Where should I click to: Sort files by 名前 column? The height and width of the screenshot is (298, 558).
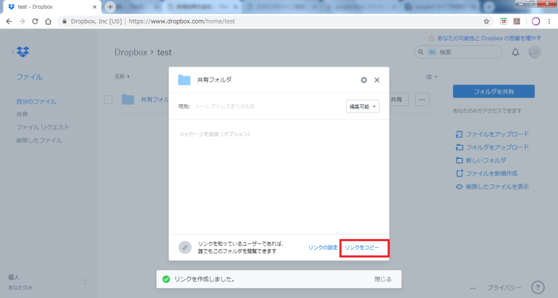pyautogui.click(x=122, y=76)
